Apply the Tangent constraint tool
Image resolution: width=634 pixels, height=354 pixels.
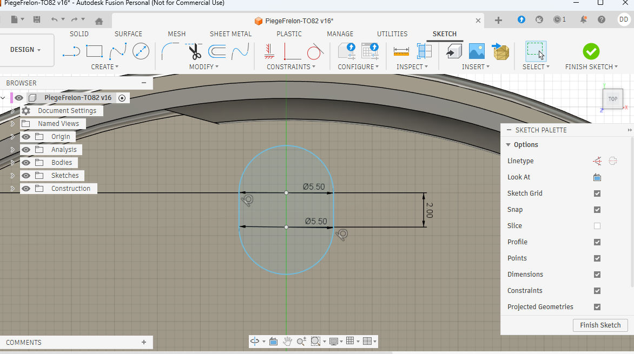[x=314, y=52]
